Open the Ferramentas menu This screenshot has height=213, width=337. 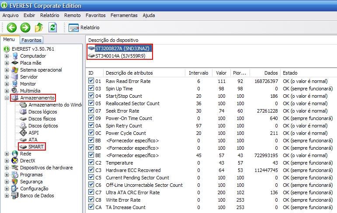tap(124, 15)
